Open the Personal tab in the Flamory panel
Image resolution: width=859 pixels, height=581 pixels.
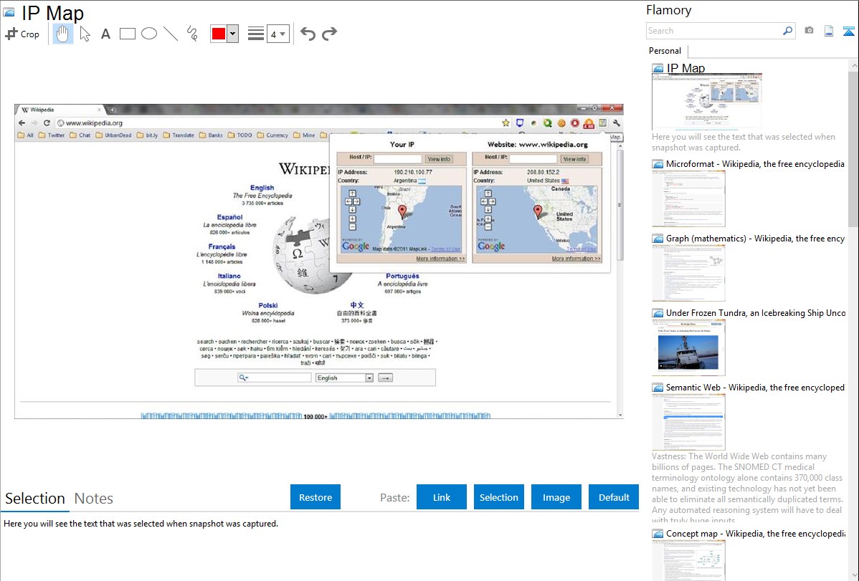[665, 51]
